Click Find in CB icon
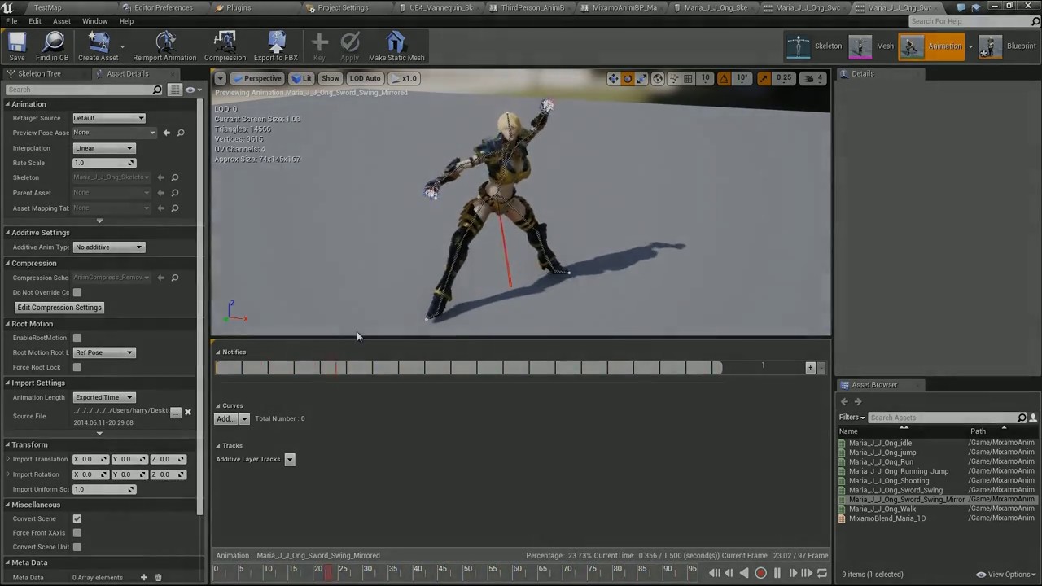This screenshot has height=586, width=1042. click(x=52, y=46)
